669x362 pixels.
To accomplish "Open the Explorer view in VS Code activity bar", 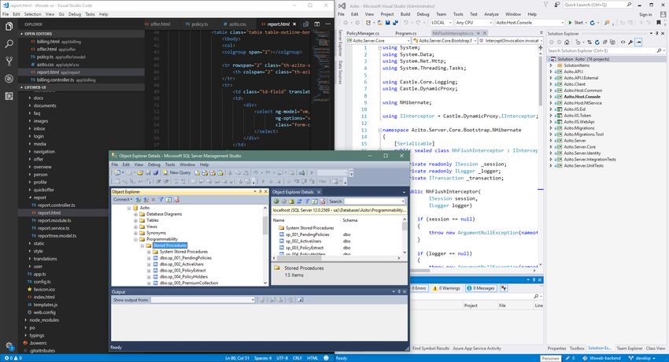I will 9,27.
